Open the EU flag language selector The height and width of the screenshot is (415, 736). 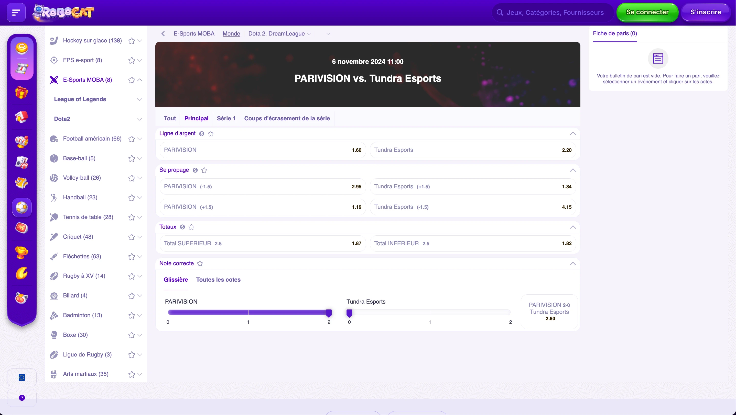click(x=22, y=377)
